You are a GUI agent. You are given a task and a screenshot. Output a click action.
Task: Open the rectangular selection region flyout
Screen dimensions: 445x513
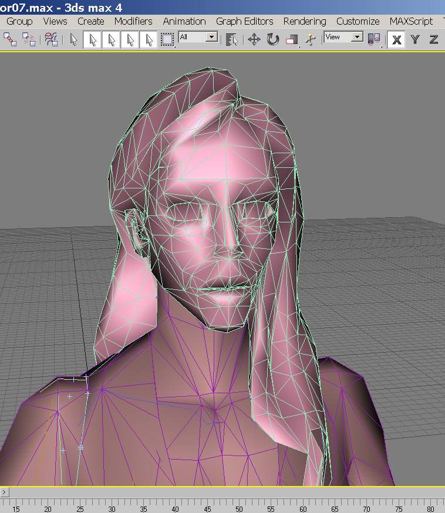(x=168, y=39)
